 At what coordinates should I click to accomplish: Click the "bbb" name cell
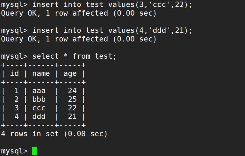(39, 100)
